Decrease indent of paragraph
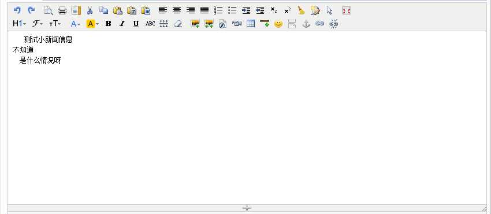 260,10
